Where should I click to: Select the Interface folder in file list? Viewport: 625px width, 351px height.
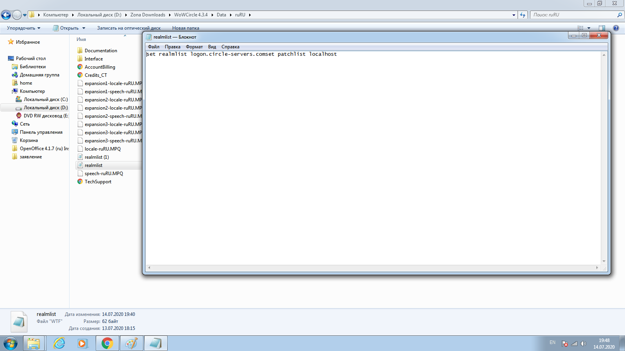click(94, 59)
